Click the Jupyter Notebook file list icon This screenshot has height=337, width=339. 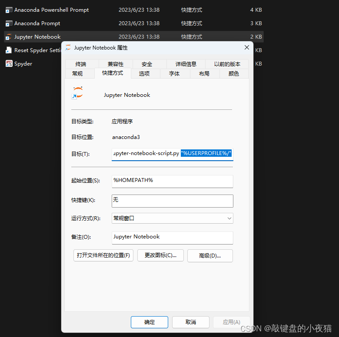9,37
